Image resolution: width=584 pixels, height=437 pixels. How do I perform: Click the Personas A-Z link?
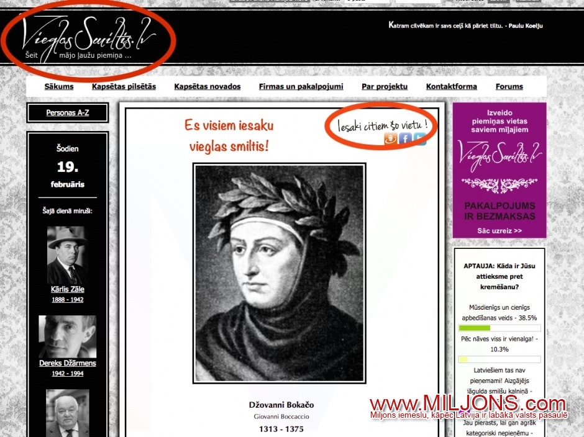[67, 113]
